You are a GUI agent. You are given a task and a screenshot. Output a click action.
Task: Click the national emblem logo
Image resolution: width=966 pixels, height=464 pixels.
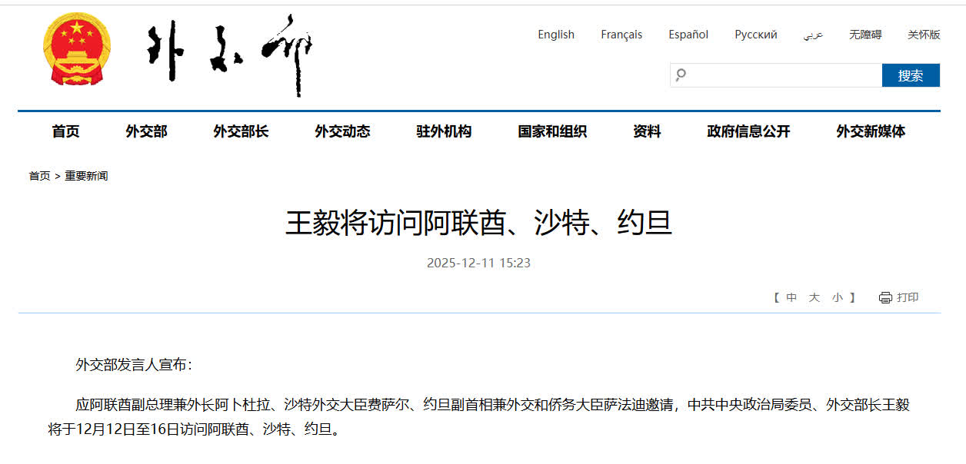tap(76, 52)
